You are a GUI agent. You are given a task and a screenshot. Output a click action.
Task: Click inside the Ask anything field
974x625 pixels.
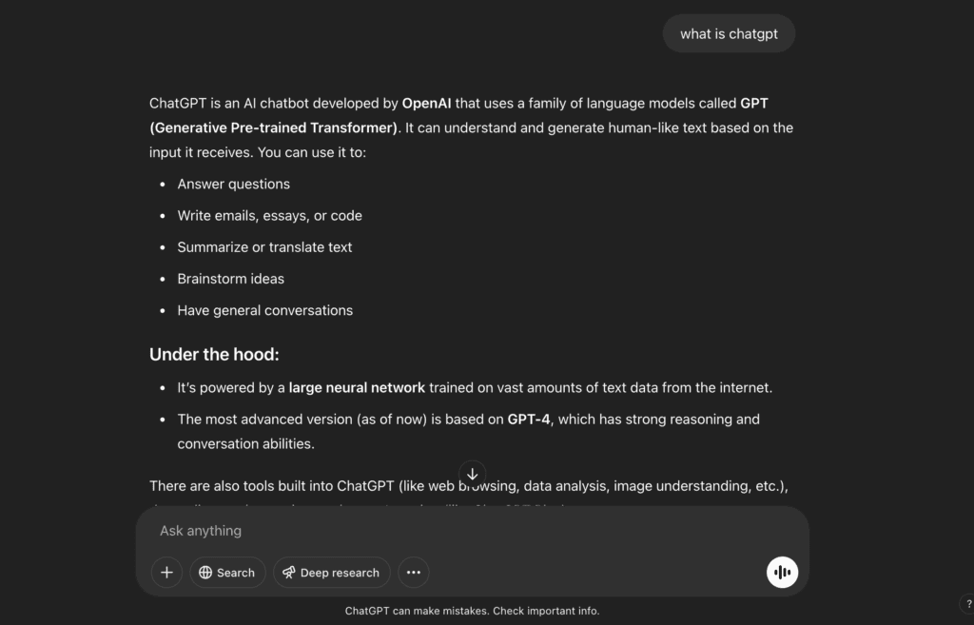(380, 531)
